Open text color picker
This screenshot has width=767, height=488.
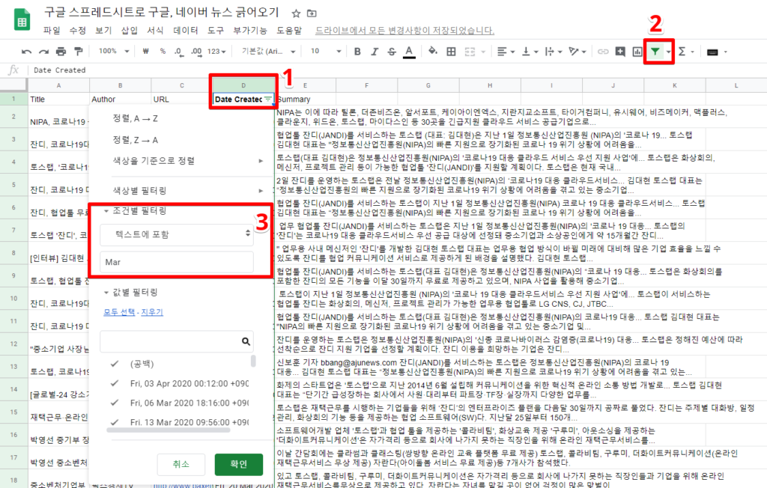click(409, 52)
